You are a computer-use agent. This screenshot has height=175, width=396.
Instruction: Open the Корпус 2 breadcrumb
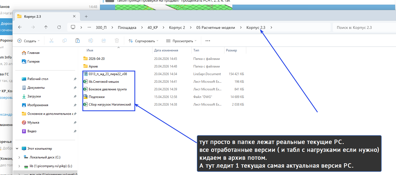177,27
